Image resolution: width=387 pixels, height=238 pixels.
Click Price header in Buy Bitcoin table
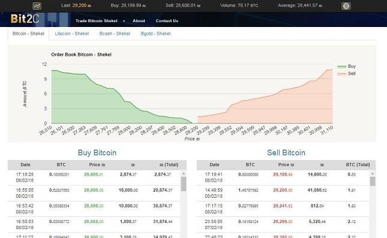coord(97,165)
